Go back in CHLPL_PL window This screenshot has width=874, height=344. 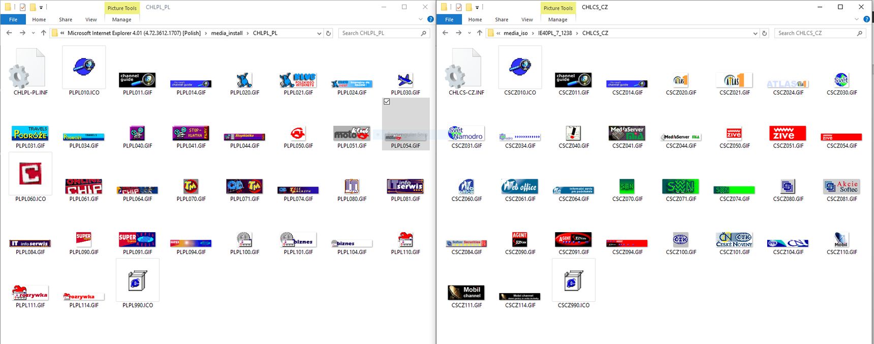[x=9, y=33]
